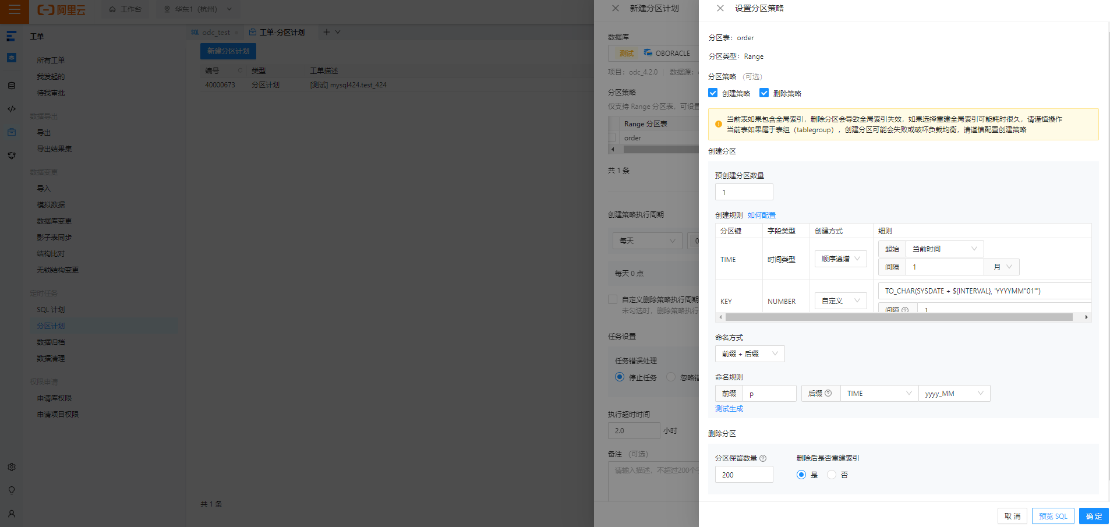The image size is (1110, 527).
Task: Click the horizontal scrollbar under the rules table
Action: coord(899,317)
